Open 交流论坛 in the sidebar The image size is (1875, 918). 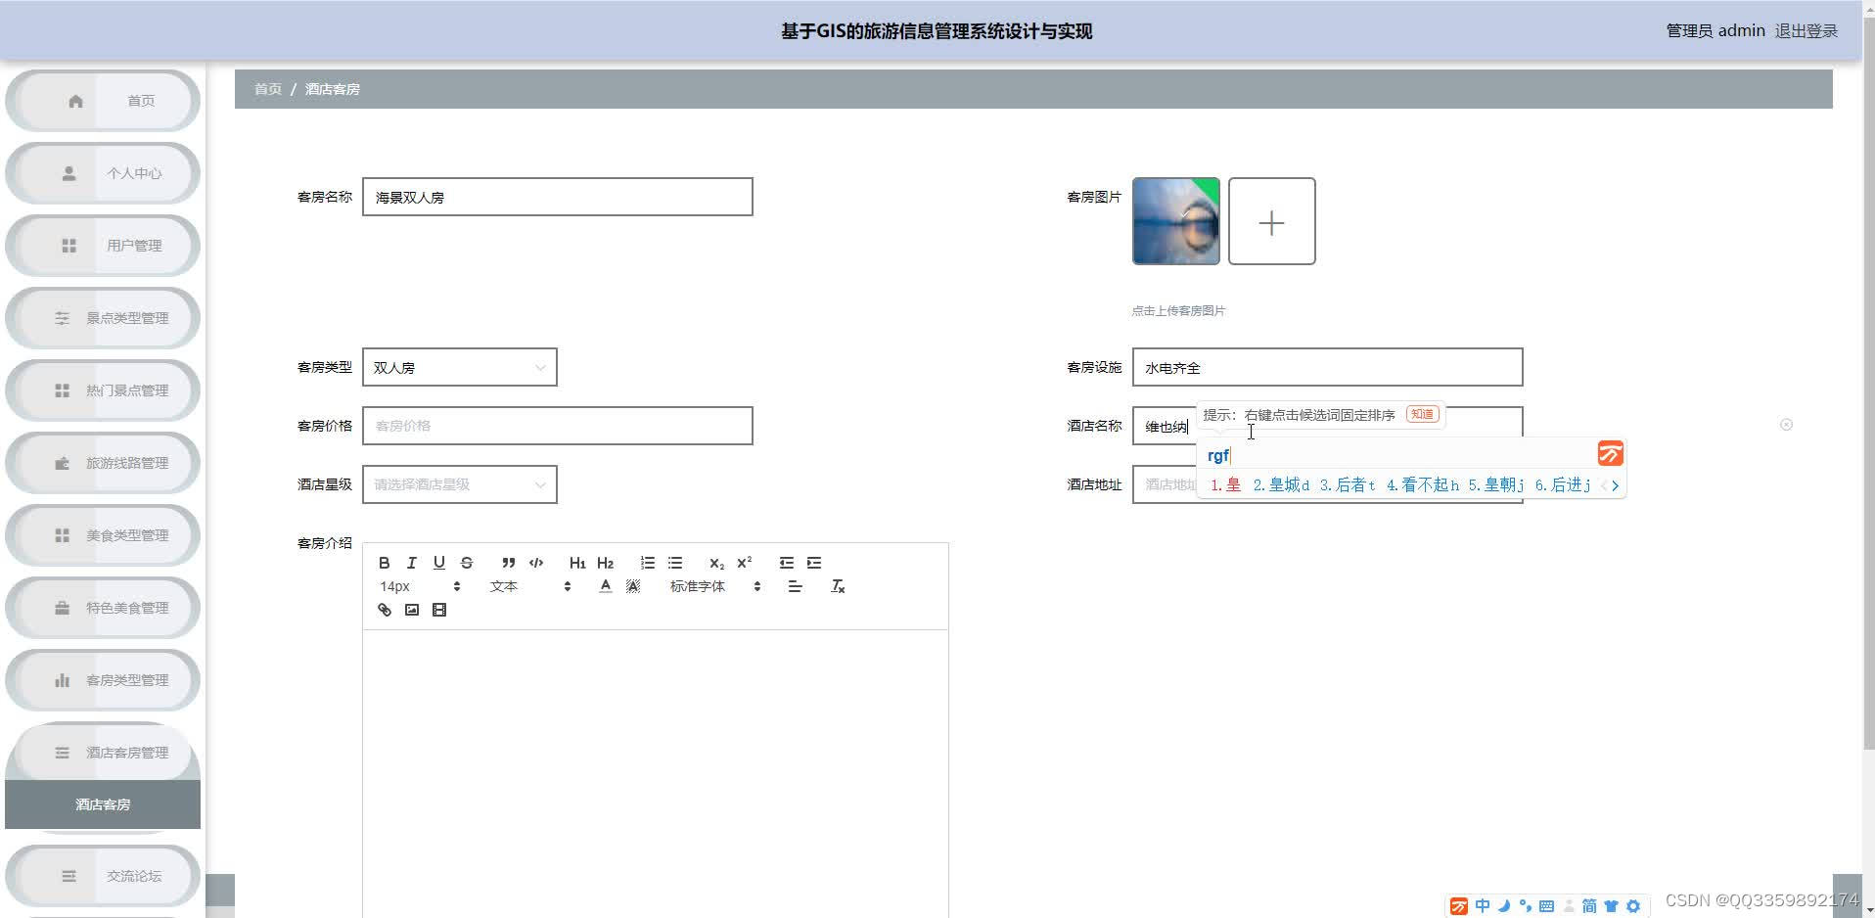[103, 876]
